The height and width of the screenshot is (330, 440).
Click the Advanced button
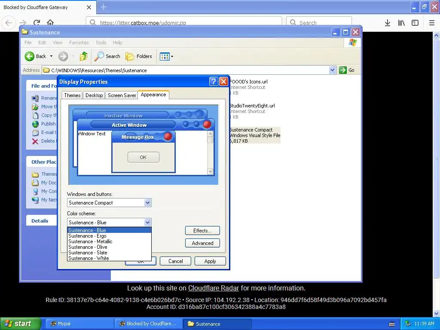point(202,243)
